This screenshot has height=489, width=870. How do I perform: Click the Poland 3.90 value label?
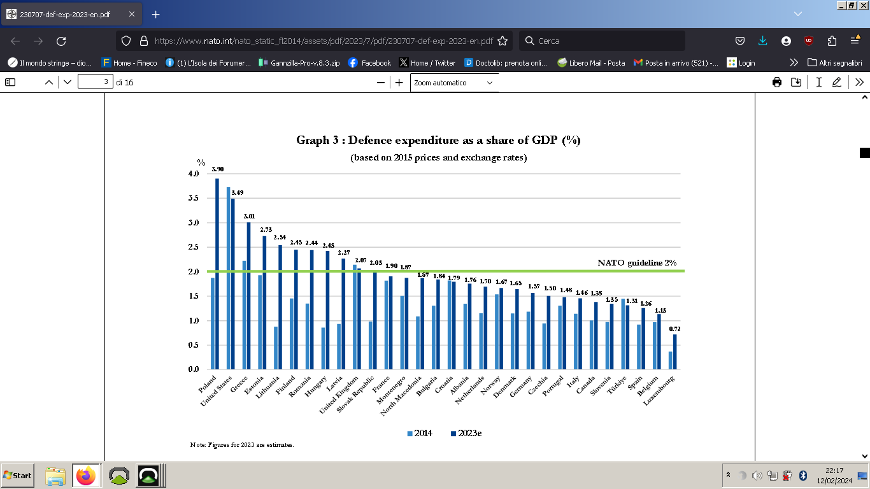pos(217,169)
